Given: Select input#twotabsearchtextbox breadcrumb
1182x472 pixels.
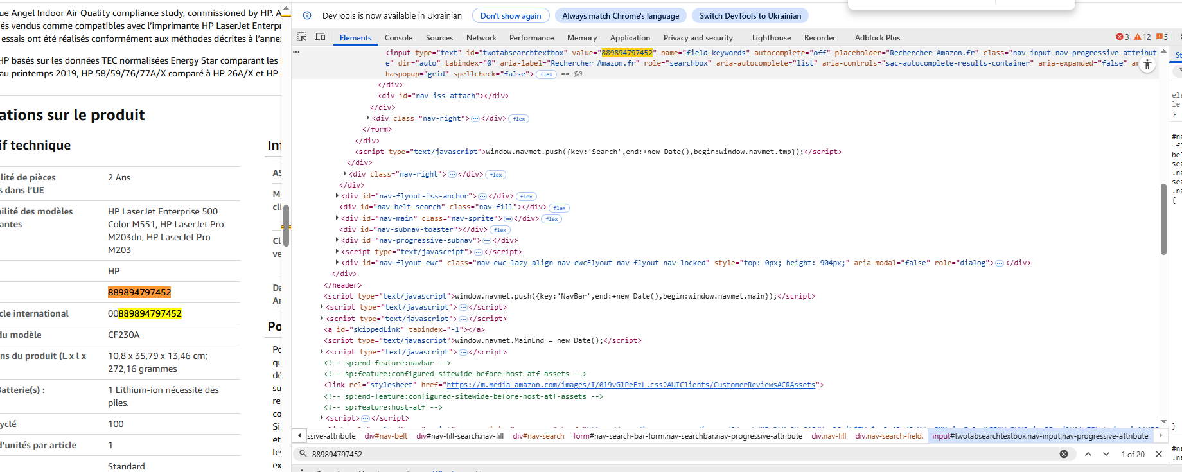Looking at the screenshot, I should tap(1040, 436).
